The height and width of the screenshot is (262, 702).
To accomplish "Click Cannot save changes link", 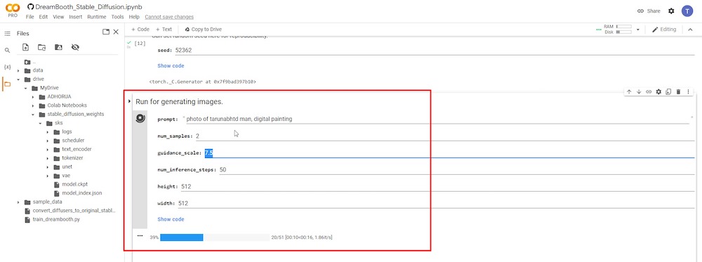I will 169,17.
